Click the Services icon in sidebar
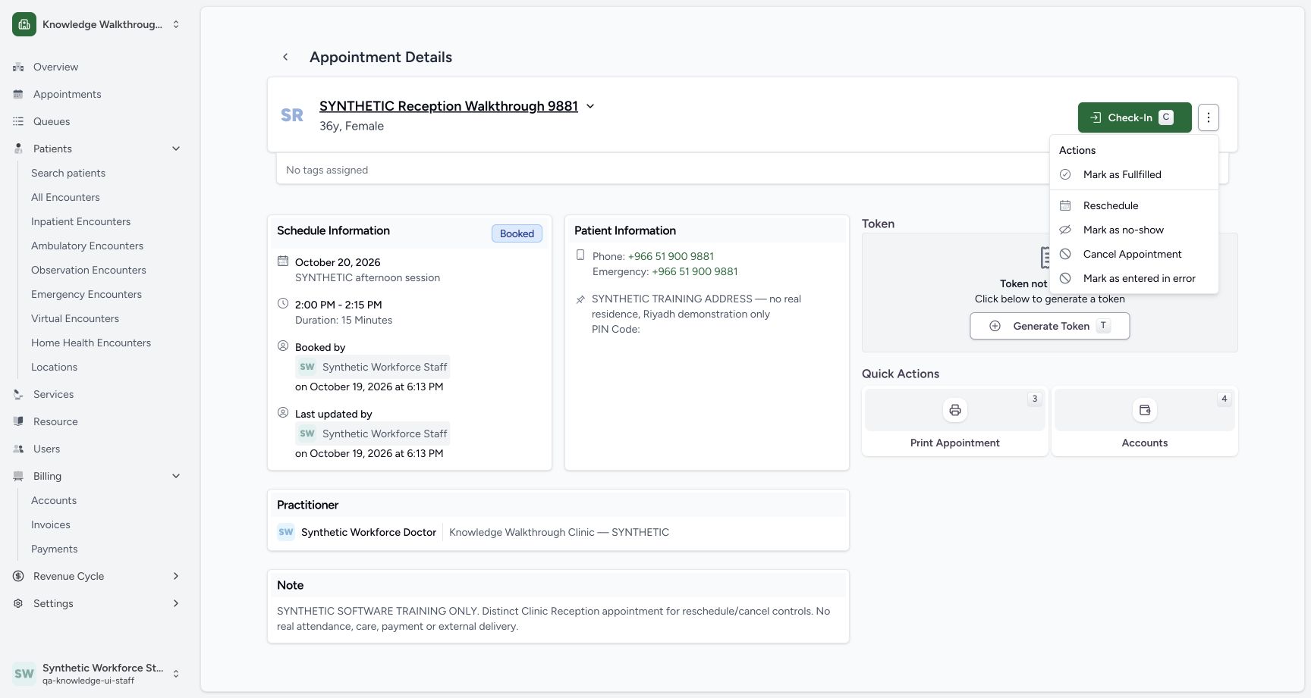1311x698 pixels. tap(18, 394)
